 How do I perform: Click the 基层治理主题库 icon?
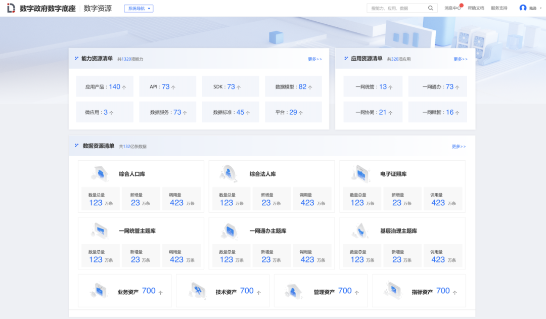point(360,231)
